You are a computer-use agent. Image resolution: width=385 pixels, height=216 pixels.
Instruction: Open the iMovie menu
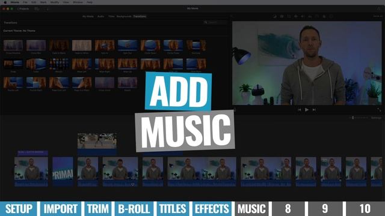pyautogui.click(x=14, y=2)
